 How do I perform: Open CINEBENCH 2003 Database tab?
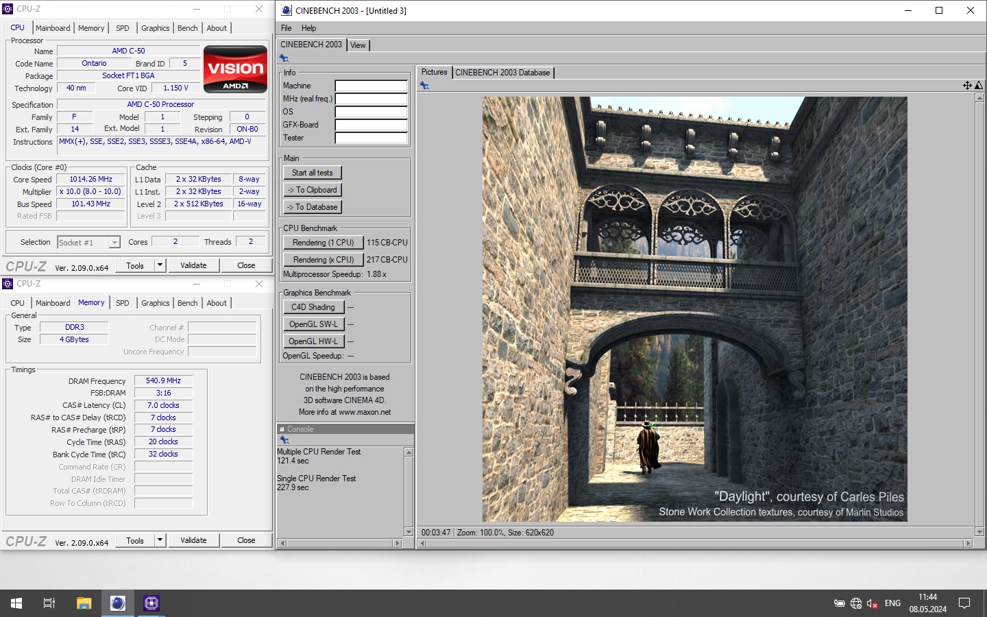pyautogui.click(x=502, y=73)
